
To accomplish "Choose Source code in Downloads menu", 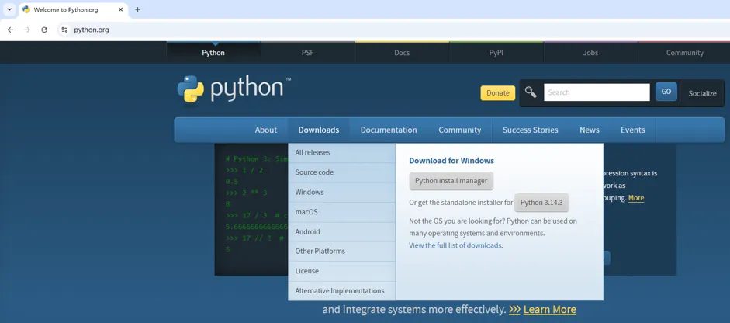I will click(x=341, y=172).
